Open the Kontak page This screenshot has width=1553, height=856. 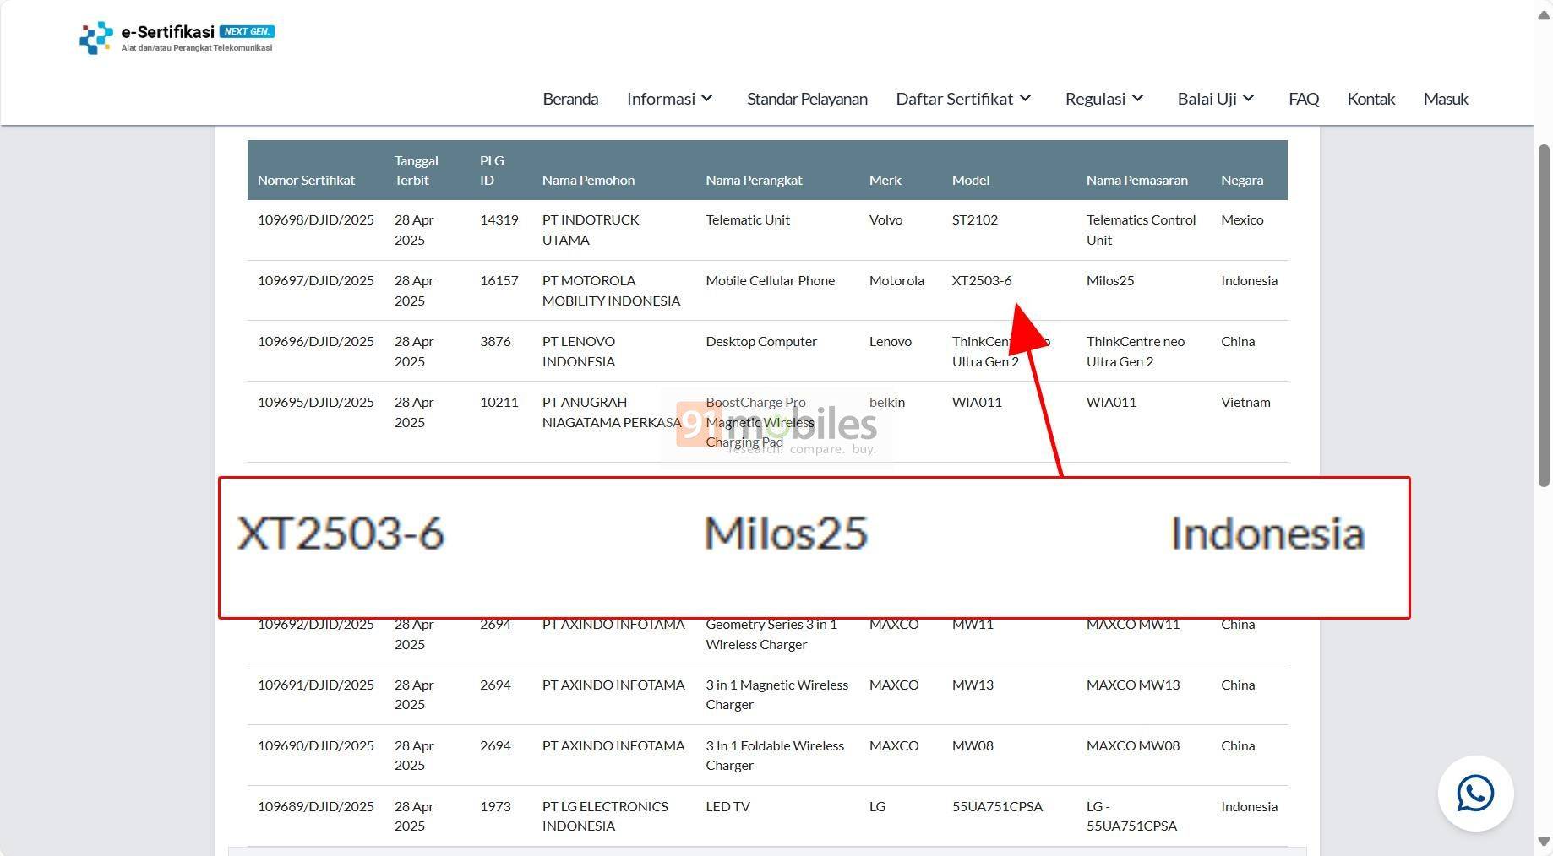[1370, 99]
